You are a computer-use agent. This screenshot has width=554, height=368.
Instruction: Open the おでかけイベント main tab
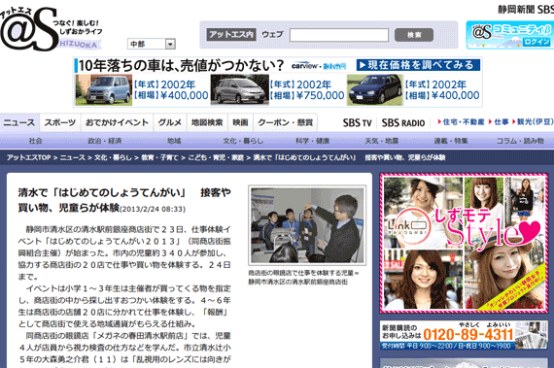tap(117, 122)
